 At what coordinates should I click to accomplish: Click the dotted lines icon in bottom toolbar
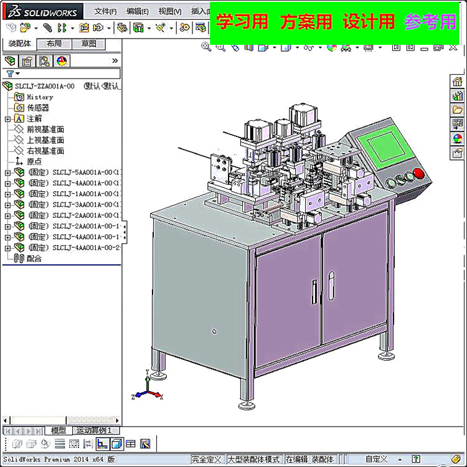[74, 444]
